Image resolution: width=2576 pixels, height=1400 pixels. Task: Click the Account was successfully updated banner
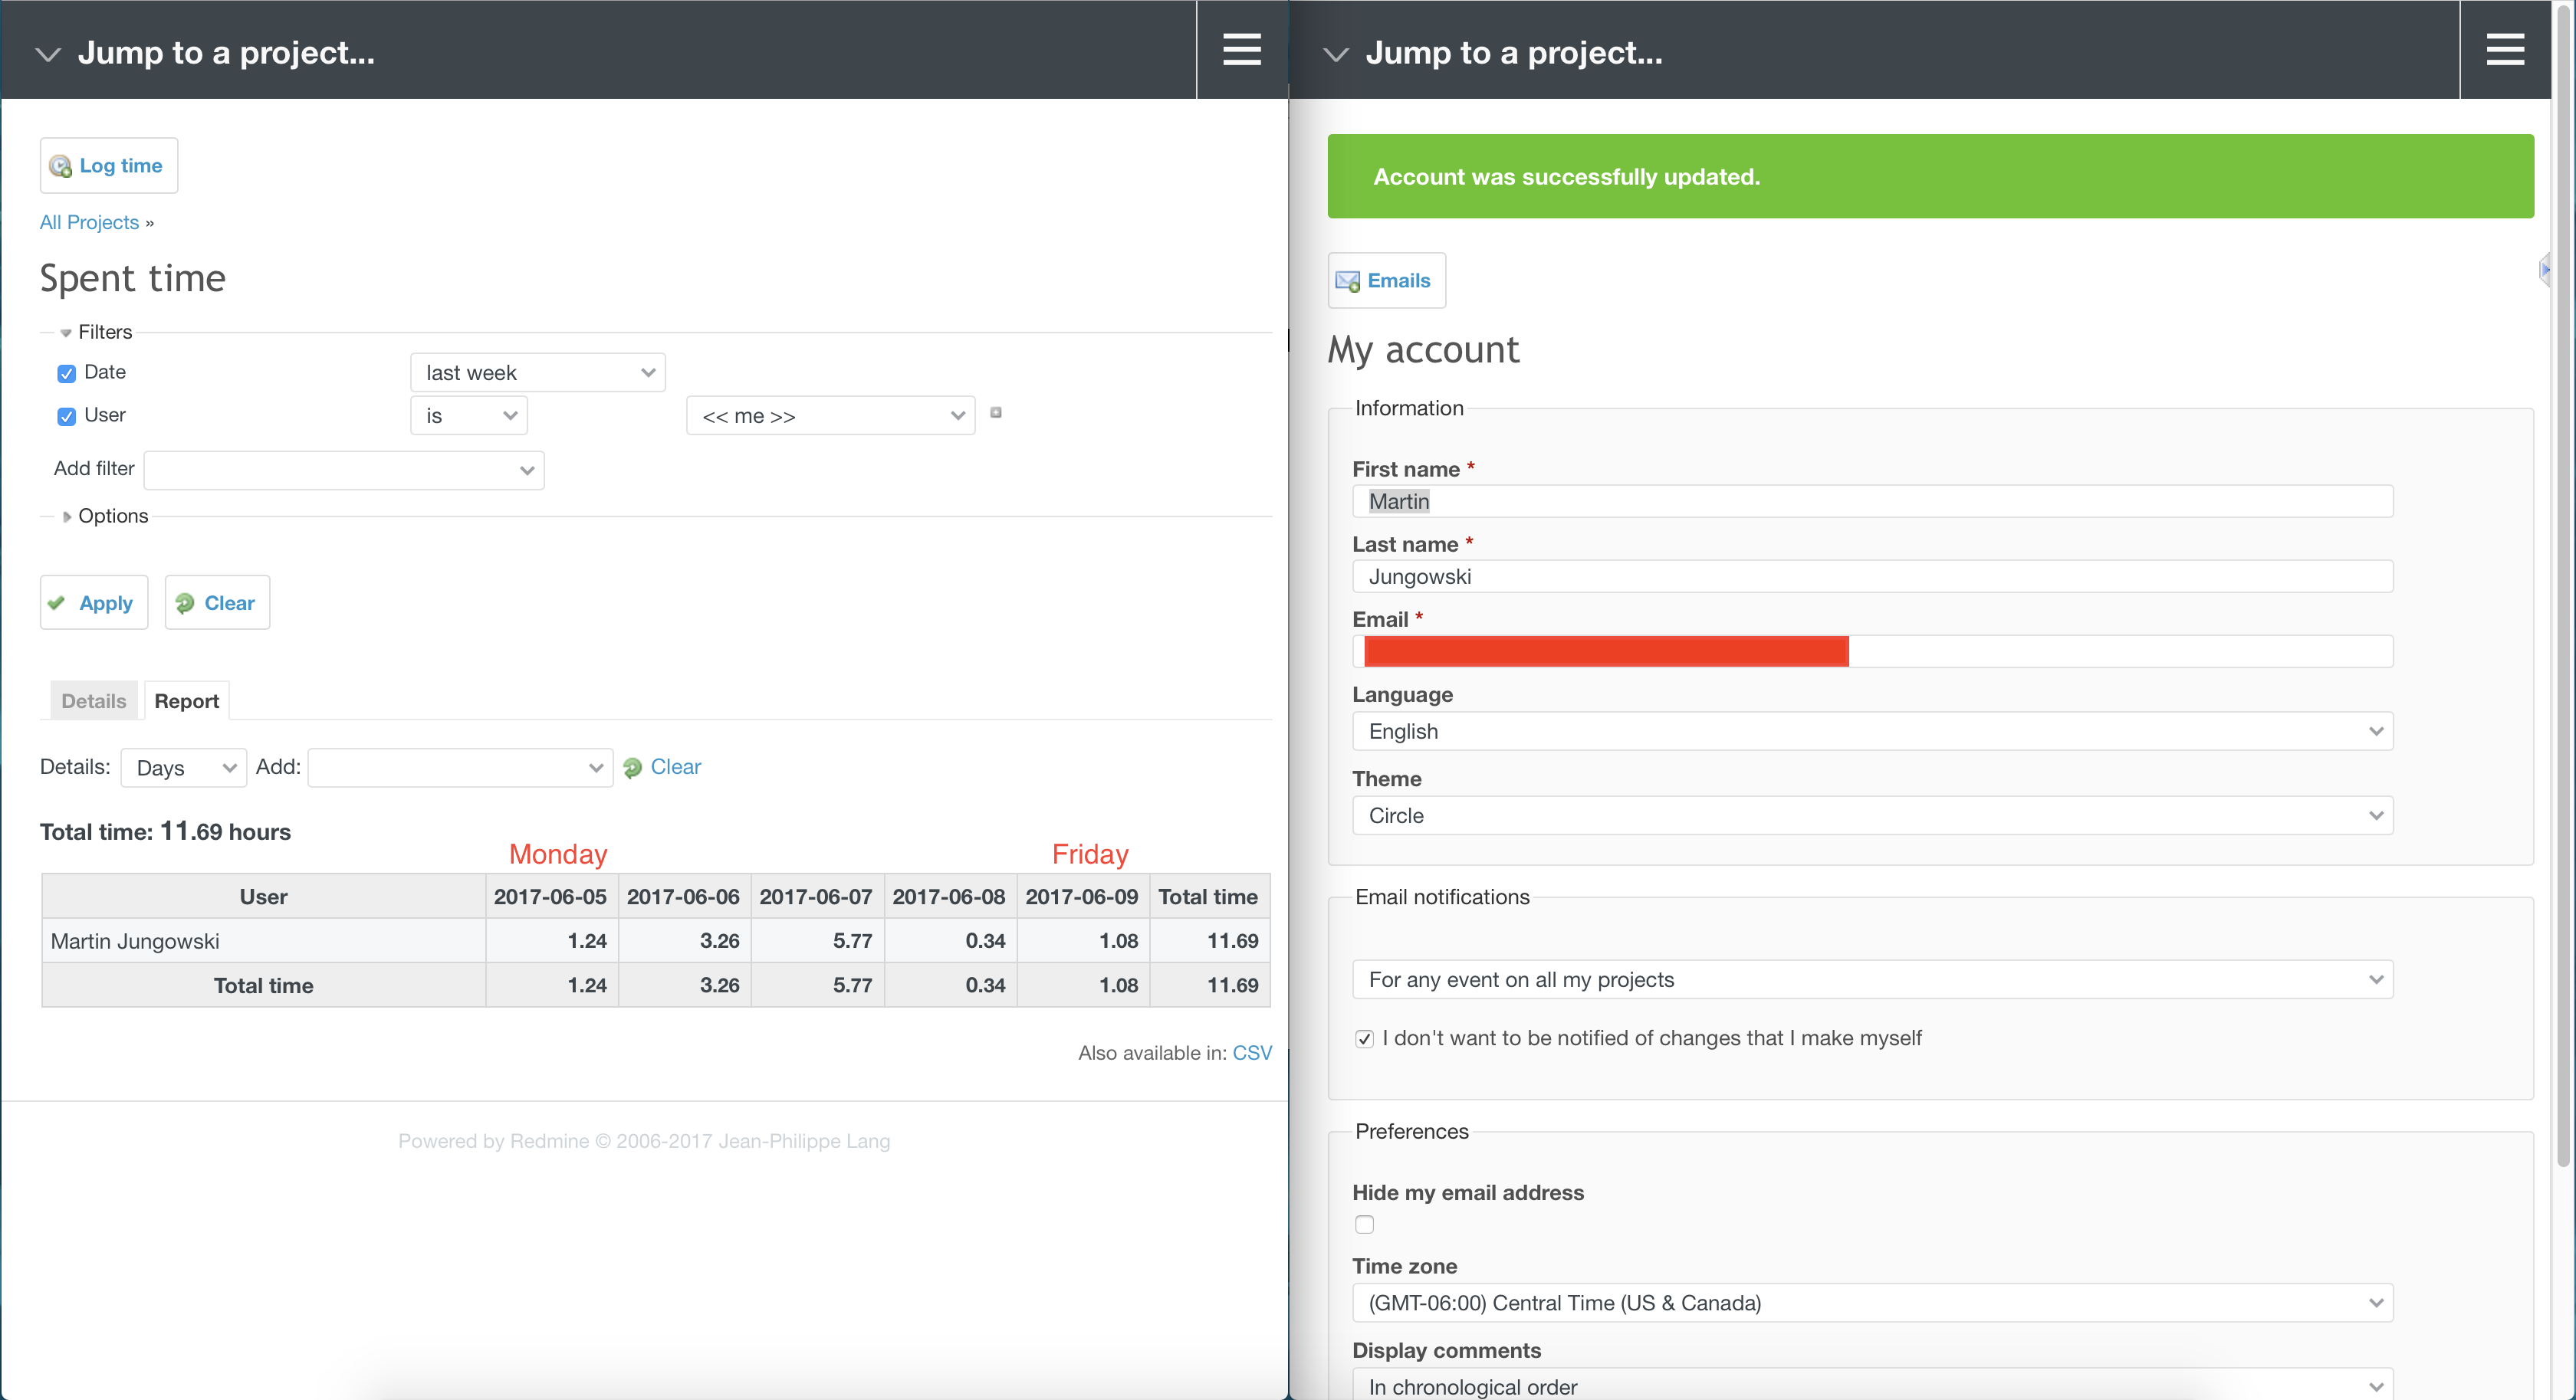(x=1930, y=177)
